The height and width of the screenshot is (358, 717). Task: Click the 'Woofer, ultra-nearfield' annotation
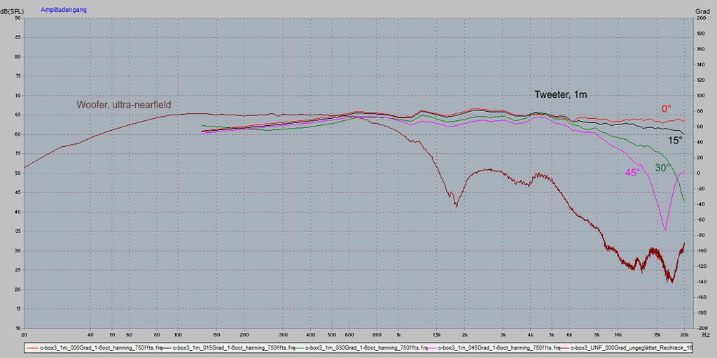click(x=123, y=105)
